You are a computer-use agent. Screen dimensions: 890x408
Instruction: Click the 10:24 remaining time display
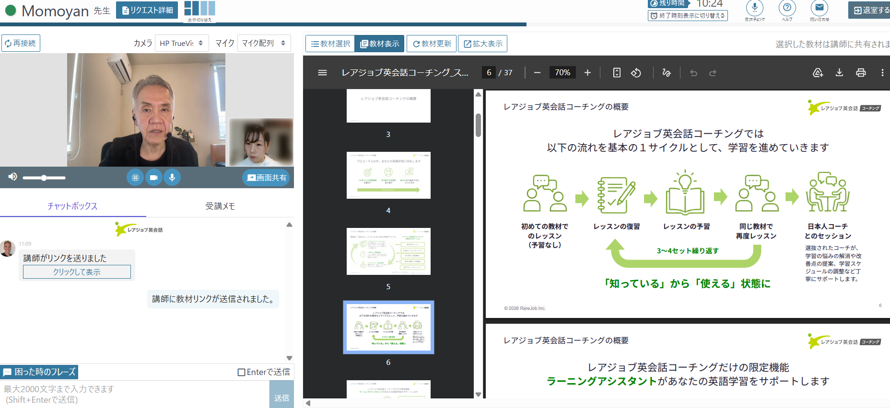tap(710, 4)
